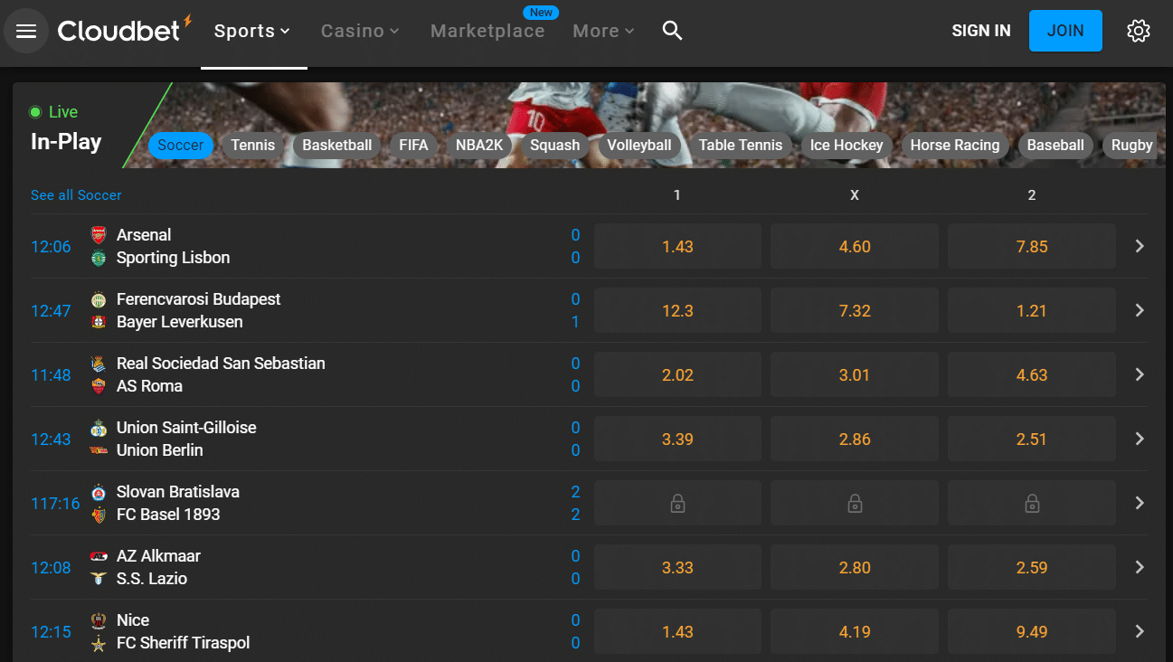This screenshot has width=1173, height=662.
Task: Click the S.S. Lazio crest
Action: click(x=99, y=579)
